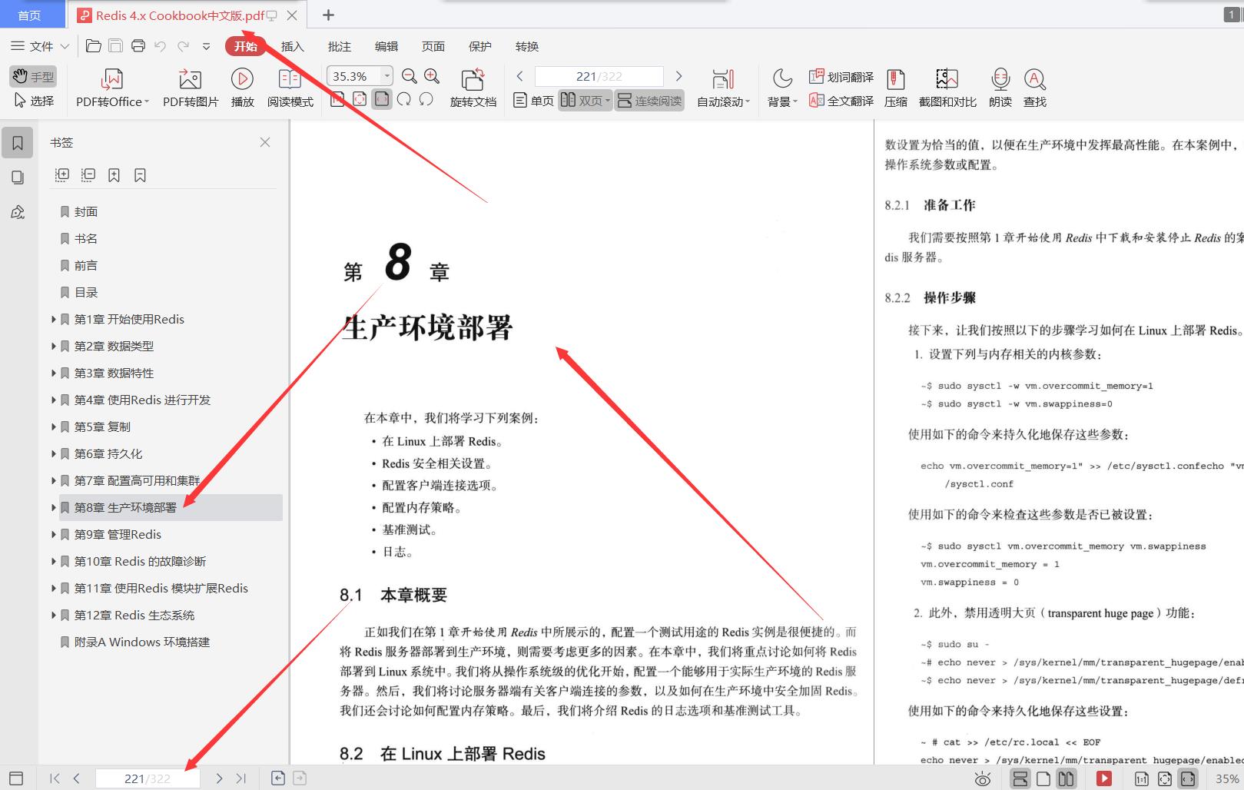Click the rotate clockwise icon

point(404,99)
